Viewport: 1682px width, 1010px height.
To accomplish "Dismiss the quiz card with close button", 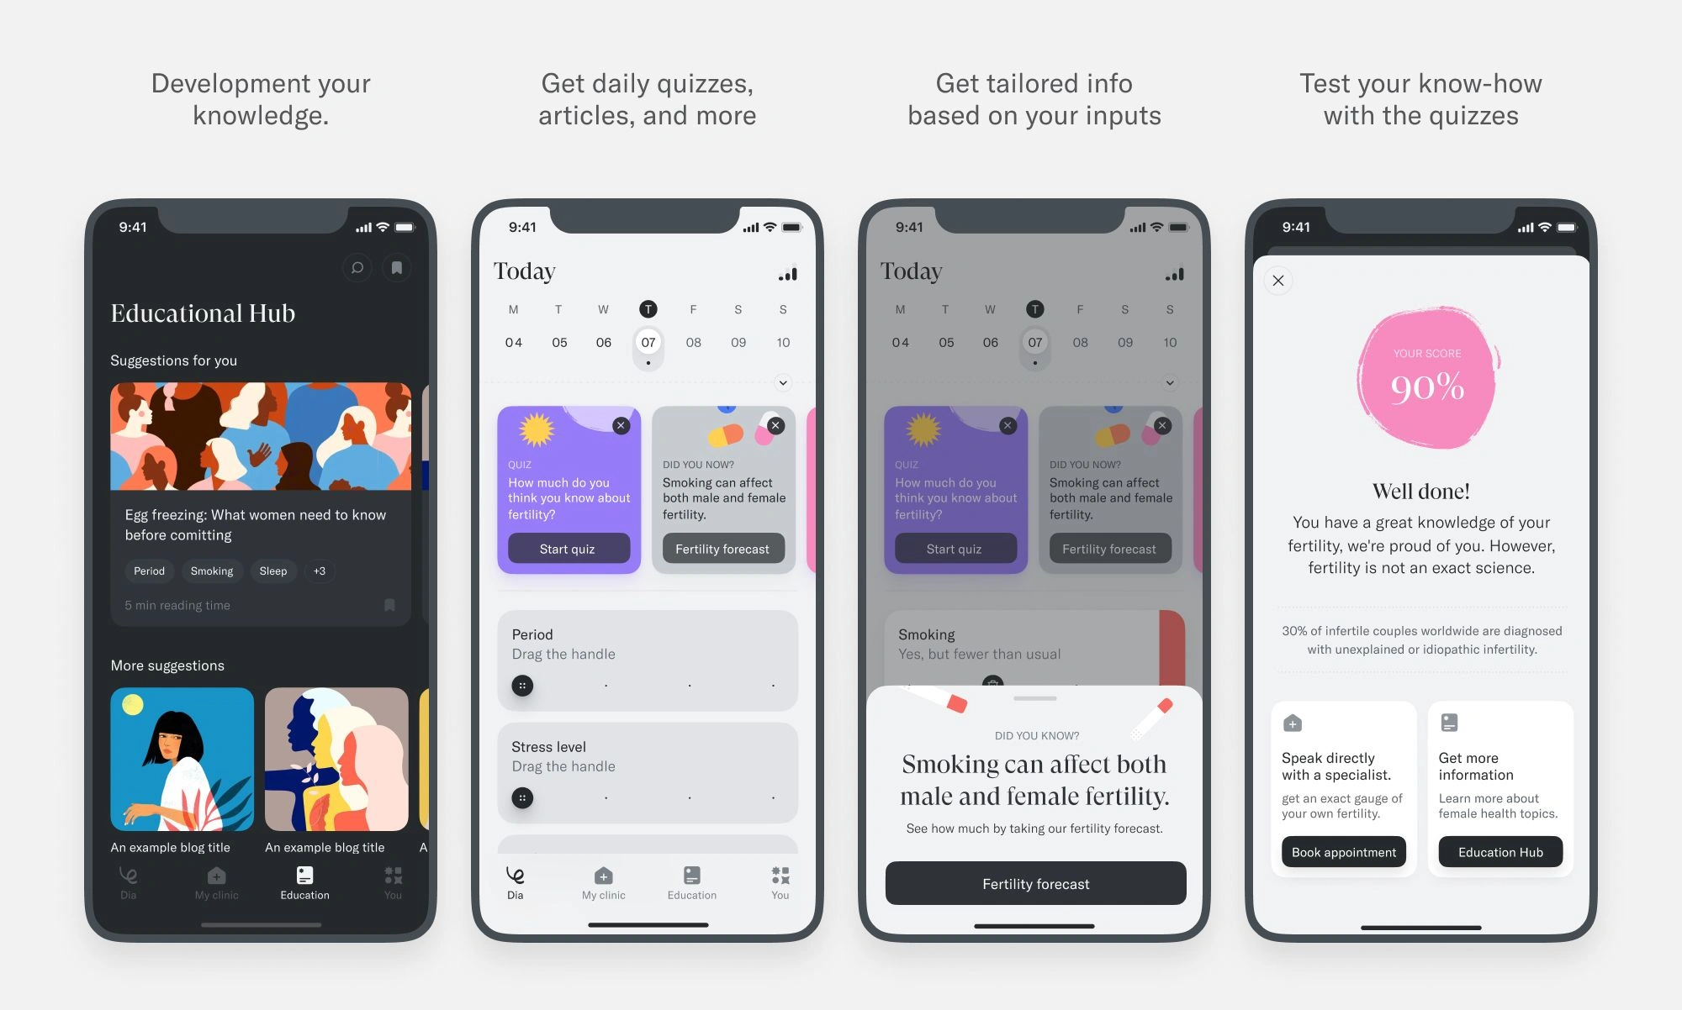I will click(x=621, y=420).
